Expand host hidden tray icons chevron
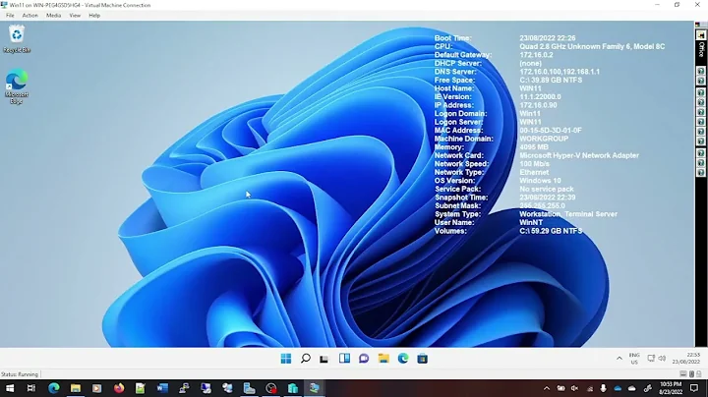The width and height of the screenshot is (708, 397). pyautogui.click(x=547, y=388)
